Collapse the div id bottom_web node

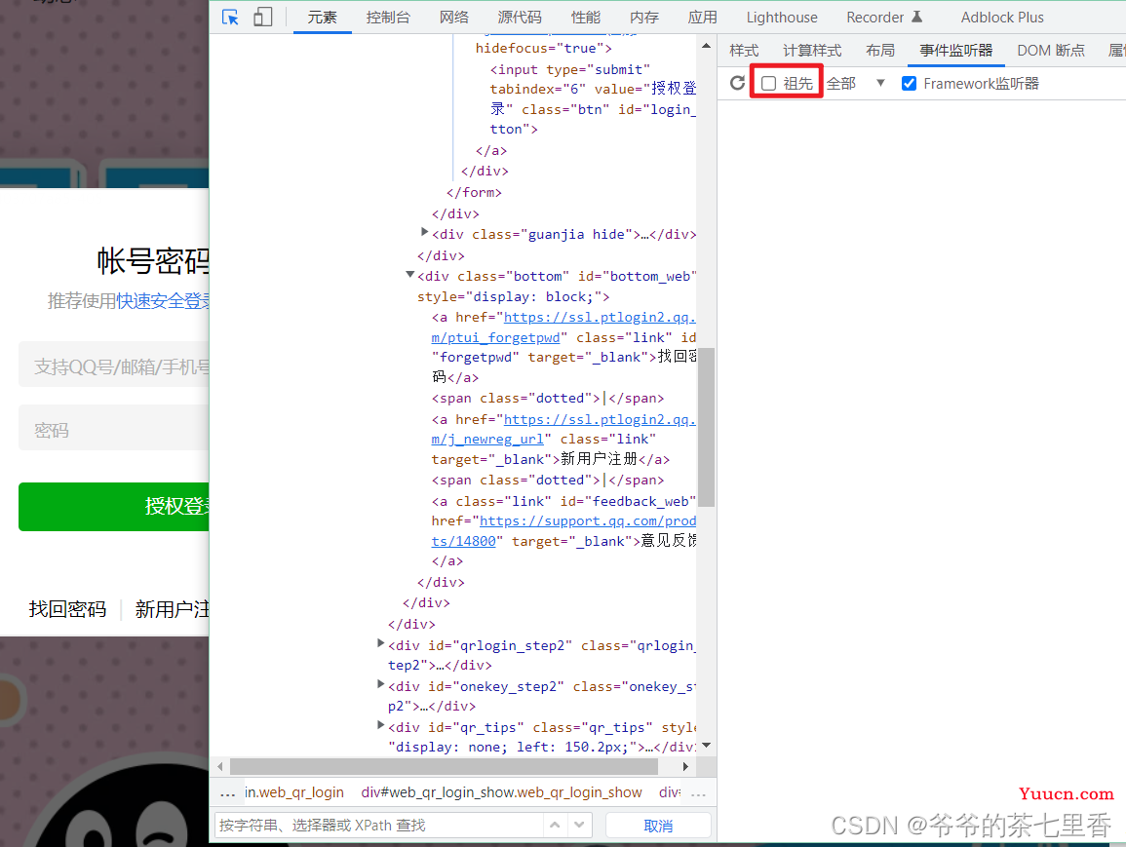pyautogui.click(x=410, y=274)
